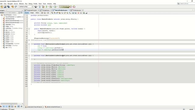195x110 pixels.
Task: Click the Undo toolbar icon
Action: click(x=12, y=7)
